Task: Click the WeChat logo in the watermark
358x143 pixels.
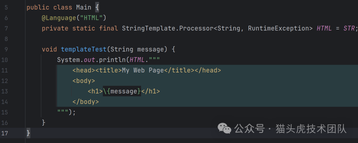Action: pos(225,128)
